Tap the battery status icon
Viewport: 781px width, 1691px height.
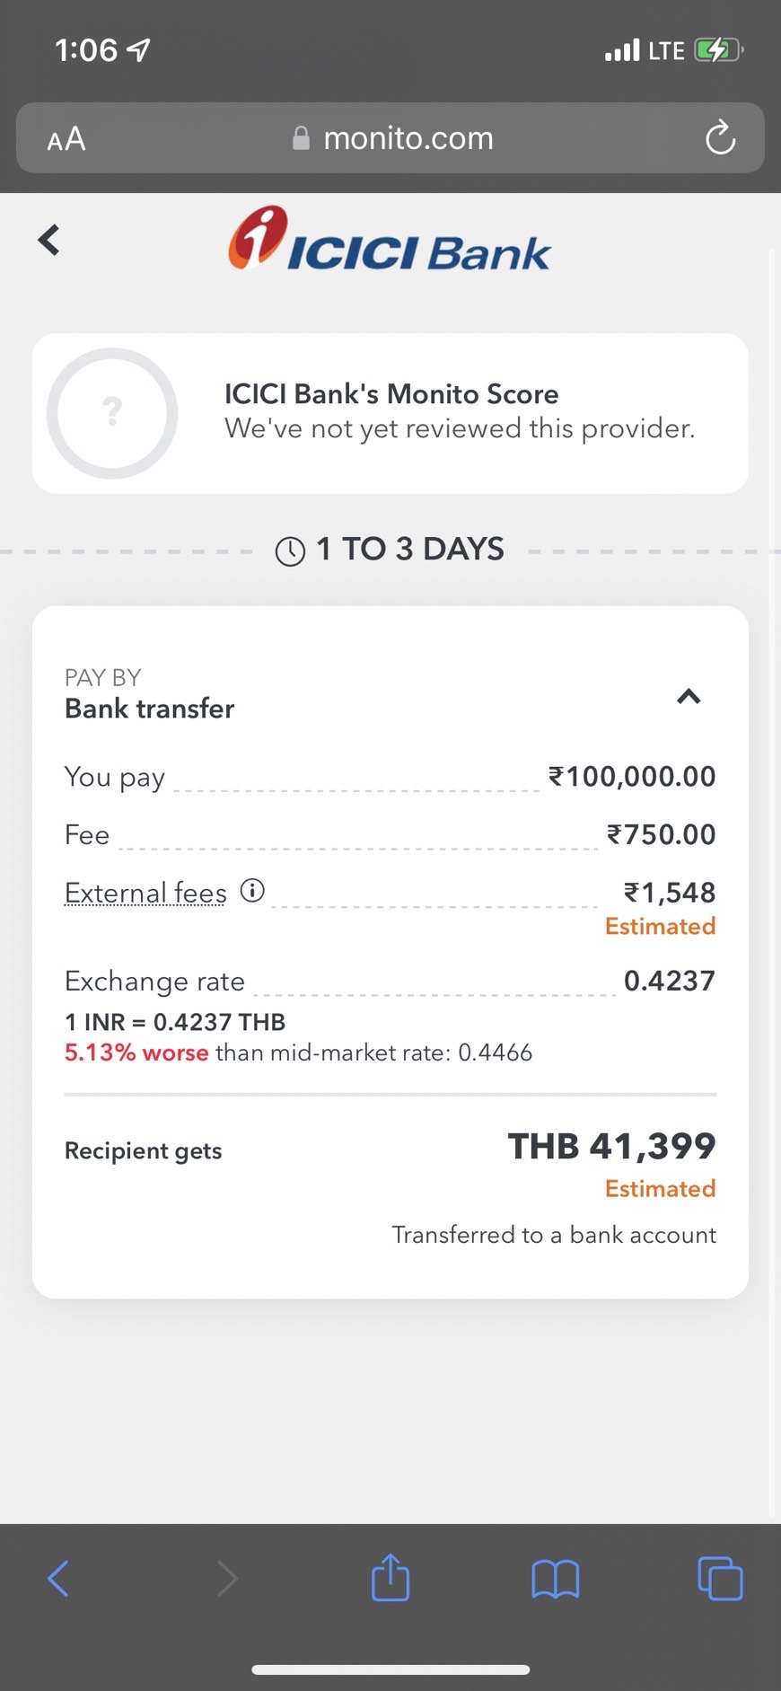[x=717, y=50]
